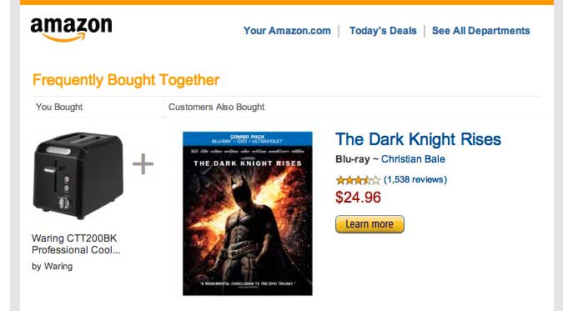Screen dimensions: 563x311
Task: Click the black Waring toaster image
Action: tap(78, 176)
